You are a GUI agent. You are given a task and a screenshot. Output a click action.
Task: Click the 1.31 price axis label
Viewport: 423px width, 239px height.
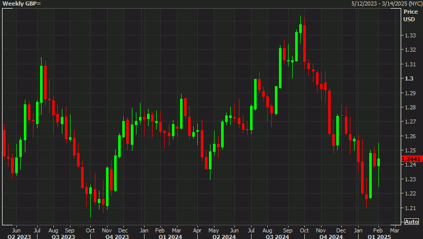click(x=410, y=64)
